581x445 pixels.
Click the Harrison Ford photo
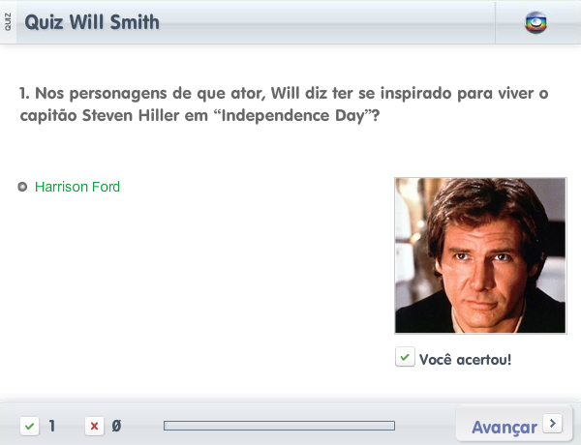point(480,255)
